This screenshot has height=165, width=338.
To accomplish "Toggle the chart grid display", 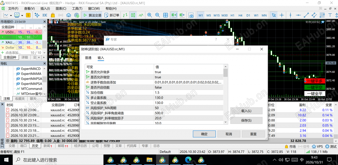I will (166, 15).
